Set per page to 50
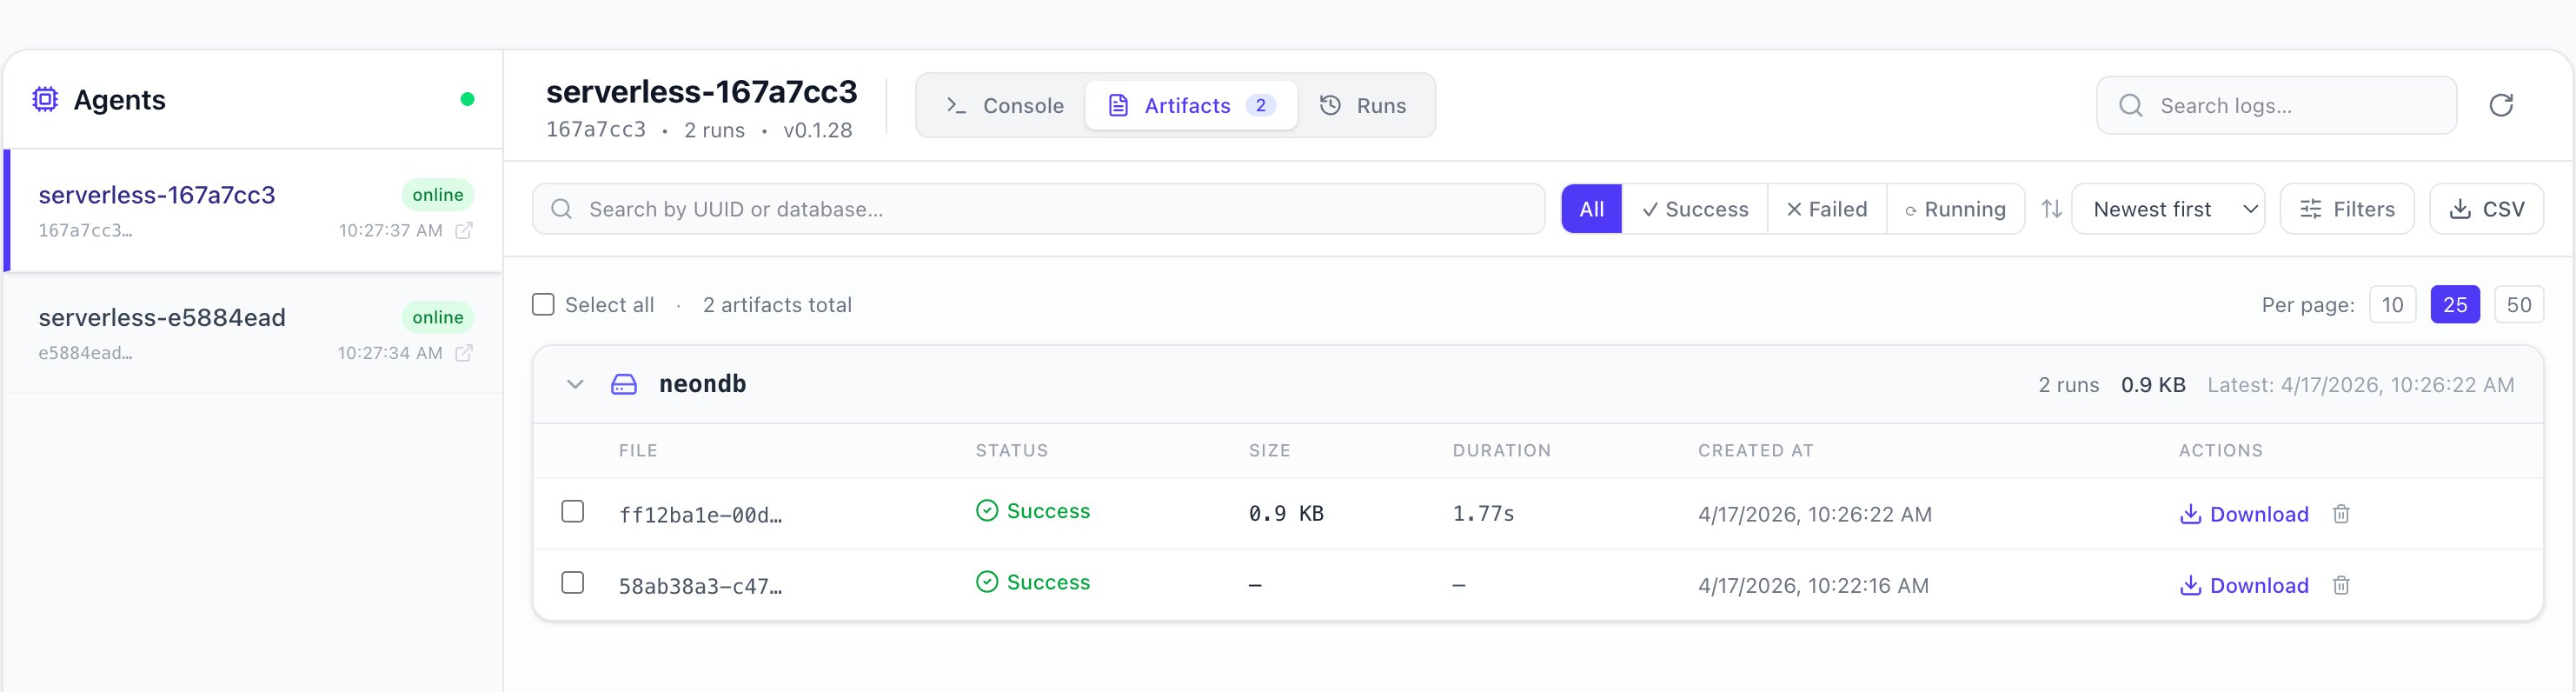This screenshot has width=2576, height=692. coord(2519,305)
